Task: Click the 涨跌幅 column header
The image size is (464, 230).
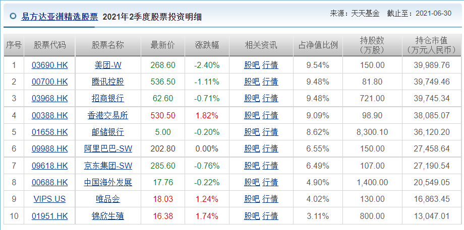Action: tap(207, 45)
